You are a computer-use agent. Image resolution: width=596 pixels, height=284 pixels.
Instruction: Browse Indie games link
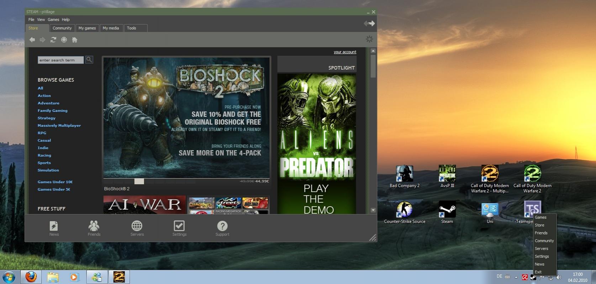43,148
